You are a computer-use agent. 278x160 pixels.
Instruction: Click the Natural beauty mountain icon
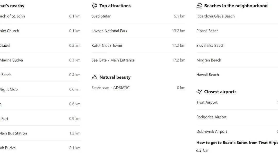94,77
